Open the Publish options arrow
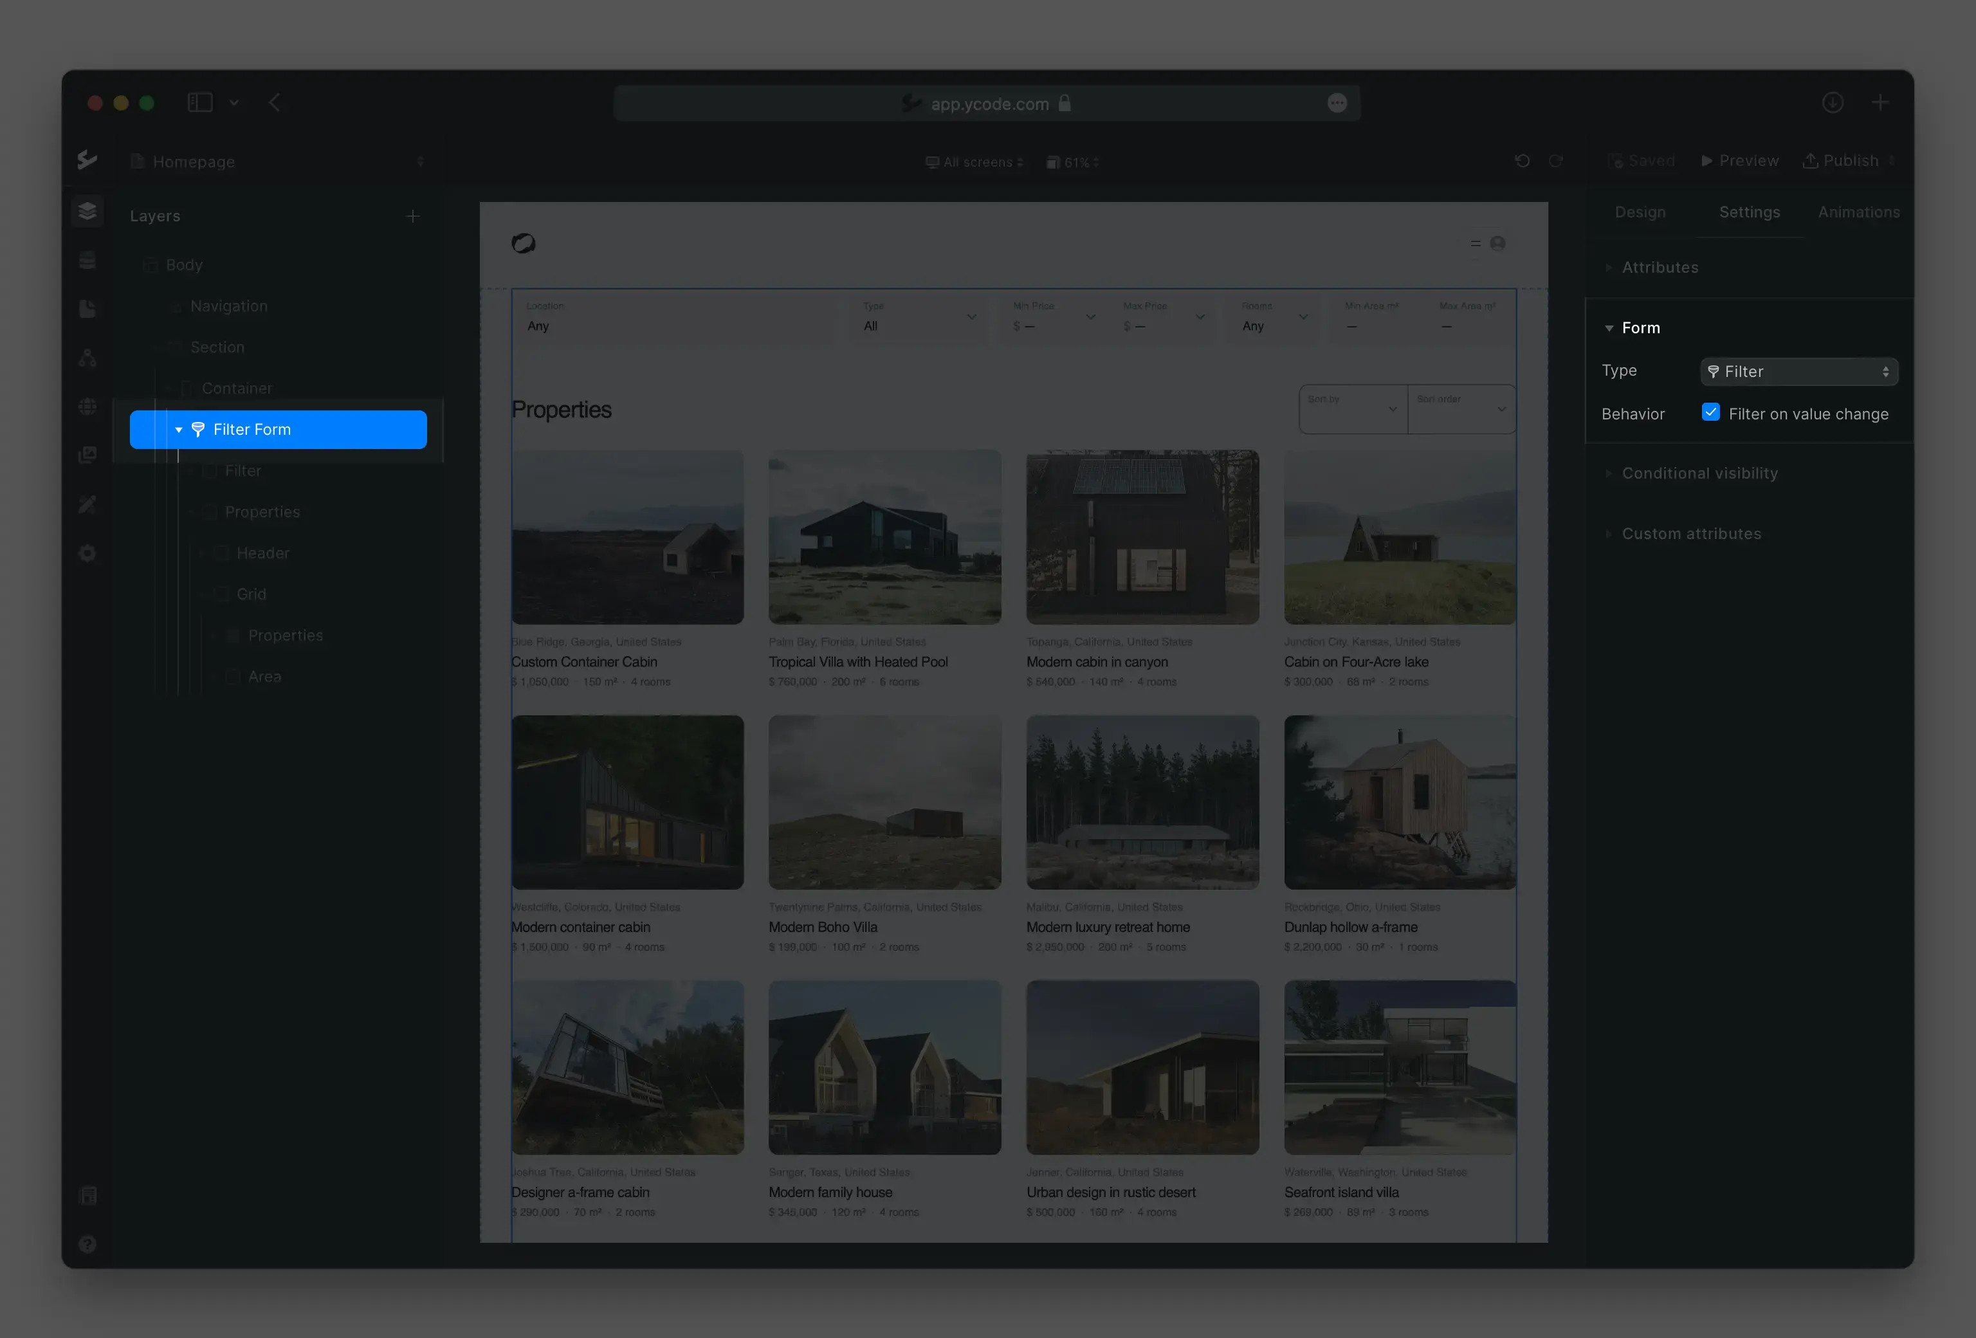The width and height of the screenshot is (1976, 1338). (x=1891, y=161)
